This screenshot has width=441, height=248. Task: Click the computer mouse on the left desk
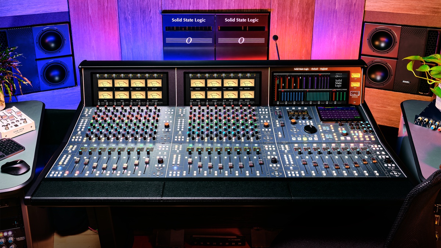[15, 167]
